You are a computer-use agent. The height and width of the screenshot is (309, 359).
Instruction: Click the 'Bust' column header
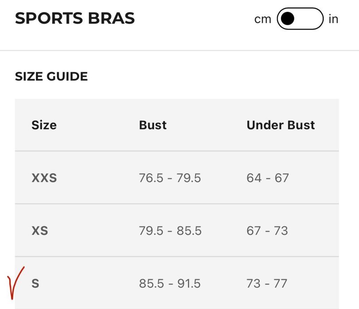(153, 125)
